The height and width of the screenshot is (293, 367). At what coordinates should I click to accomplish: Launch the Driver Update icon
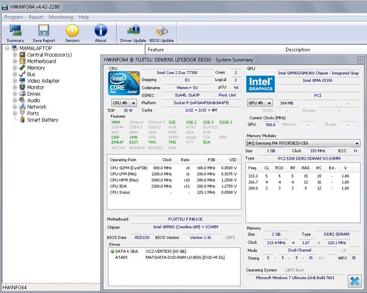pyautogui.click(x=133, y=31)
